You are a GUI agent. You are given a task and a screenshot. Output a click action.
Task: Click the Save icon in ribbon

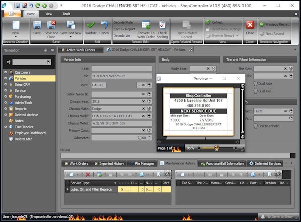[37, 25]
